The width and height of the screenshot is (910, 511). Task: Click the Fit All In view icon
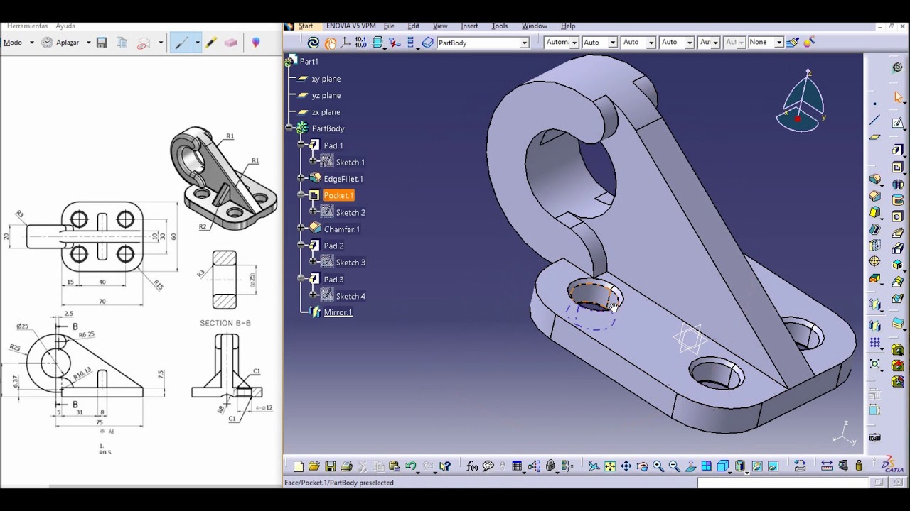point(610,466)
